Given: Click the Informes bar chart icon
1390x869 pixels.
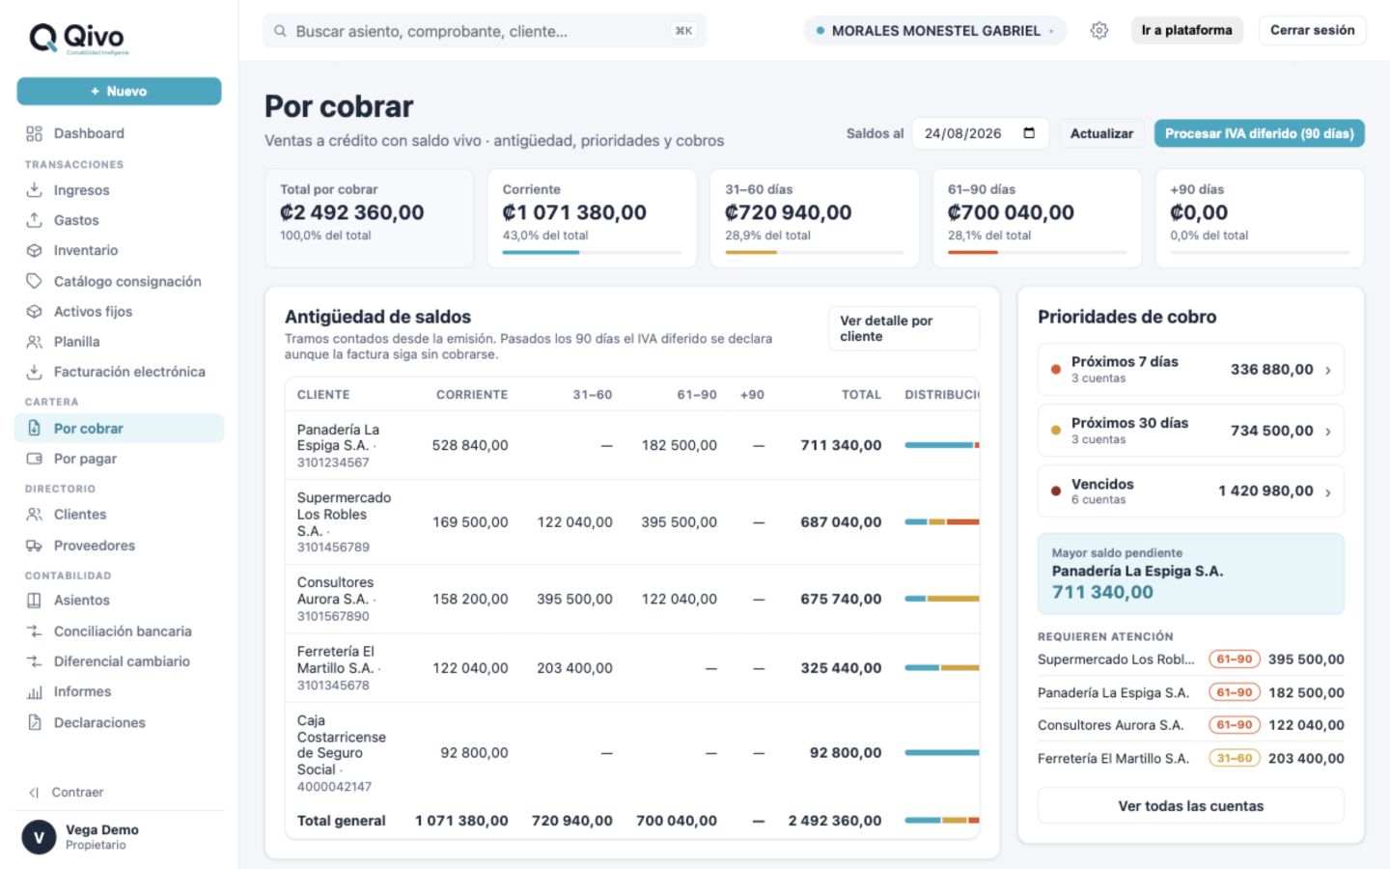Looking at the screenshot, I should tap(35, 691).
